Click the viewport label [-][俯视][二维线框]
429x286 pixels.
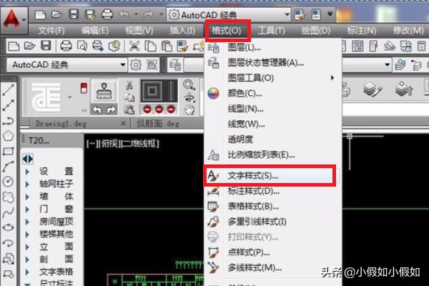click(x=122, y=143)
